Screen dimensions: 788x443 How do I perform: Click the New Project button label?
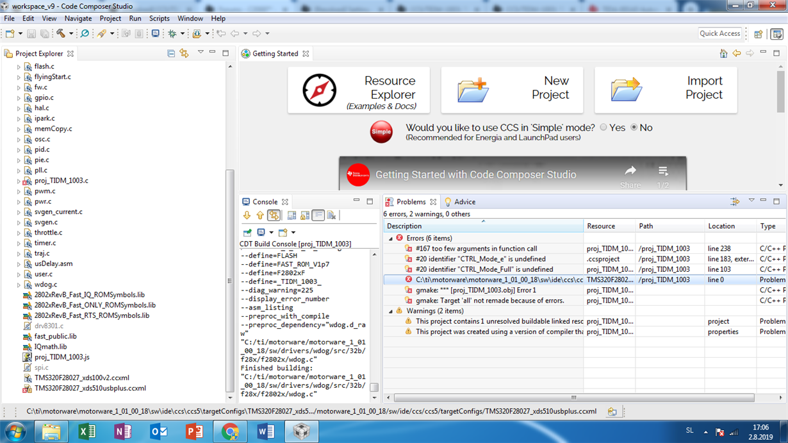click(x=550, y=88)
